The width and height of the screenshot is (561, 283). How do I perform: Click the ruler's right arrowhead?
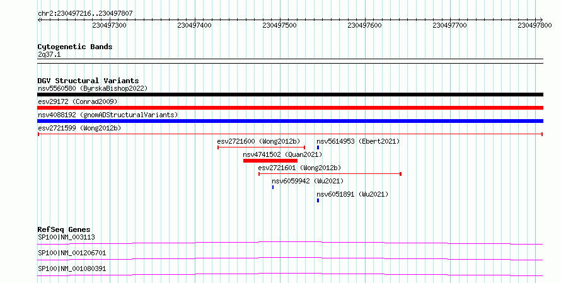click(541, 20)
